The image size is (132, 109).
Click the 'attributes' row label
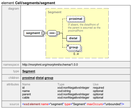13,84
